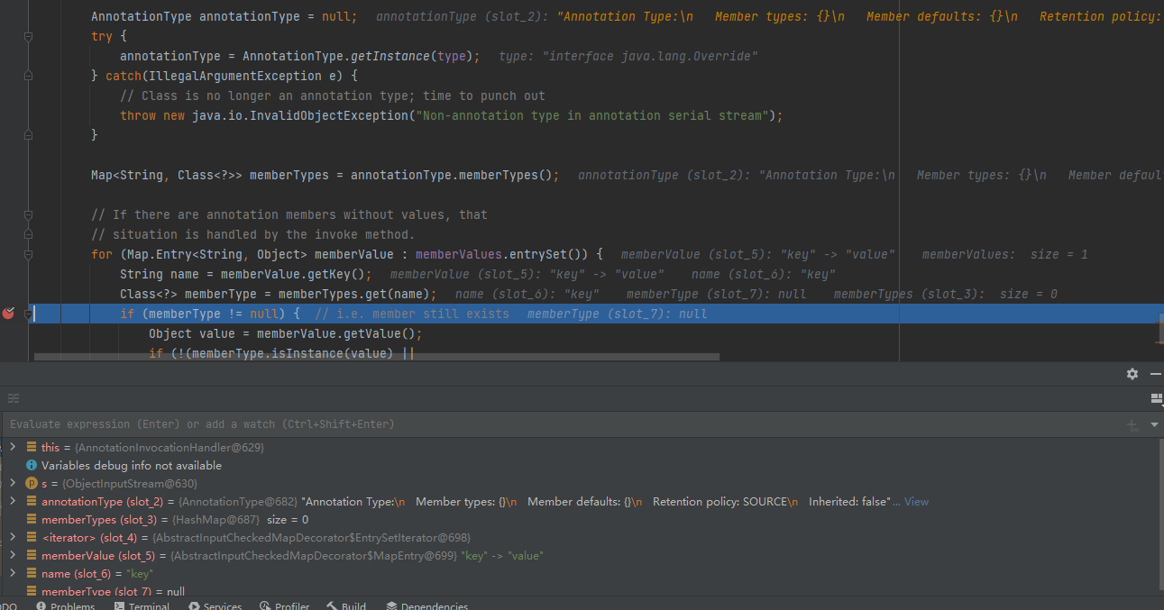Open the Build tab
Image resolution: width=1164 pixels, height=610 pixels.
point(346,606)
